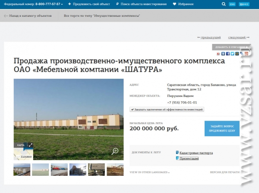259x193 pixels.
Task: Expand View in other languages dropdown
Action: tap(150, 172)
